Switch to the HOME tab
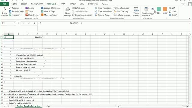This screenshot has height=108, width=192. [14, 4]
